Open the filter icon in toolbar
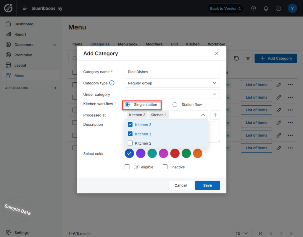The width and height of the screenshot is (303, 237). pyautogui.click(x=248, y=58)
